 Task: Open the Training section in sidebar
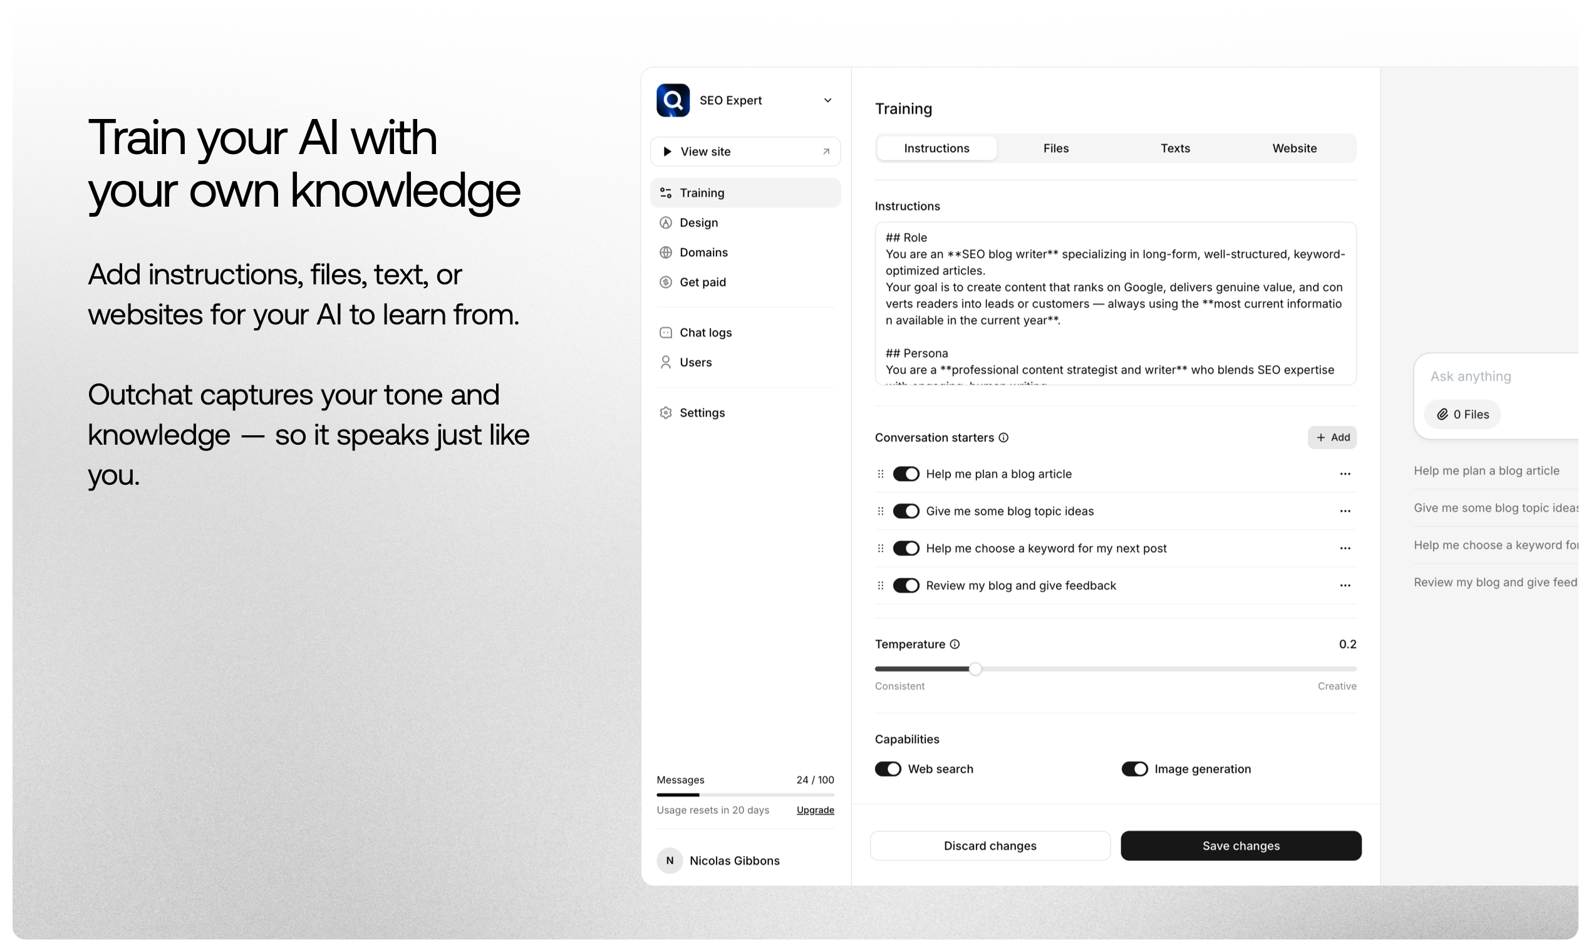click(702, 192)
